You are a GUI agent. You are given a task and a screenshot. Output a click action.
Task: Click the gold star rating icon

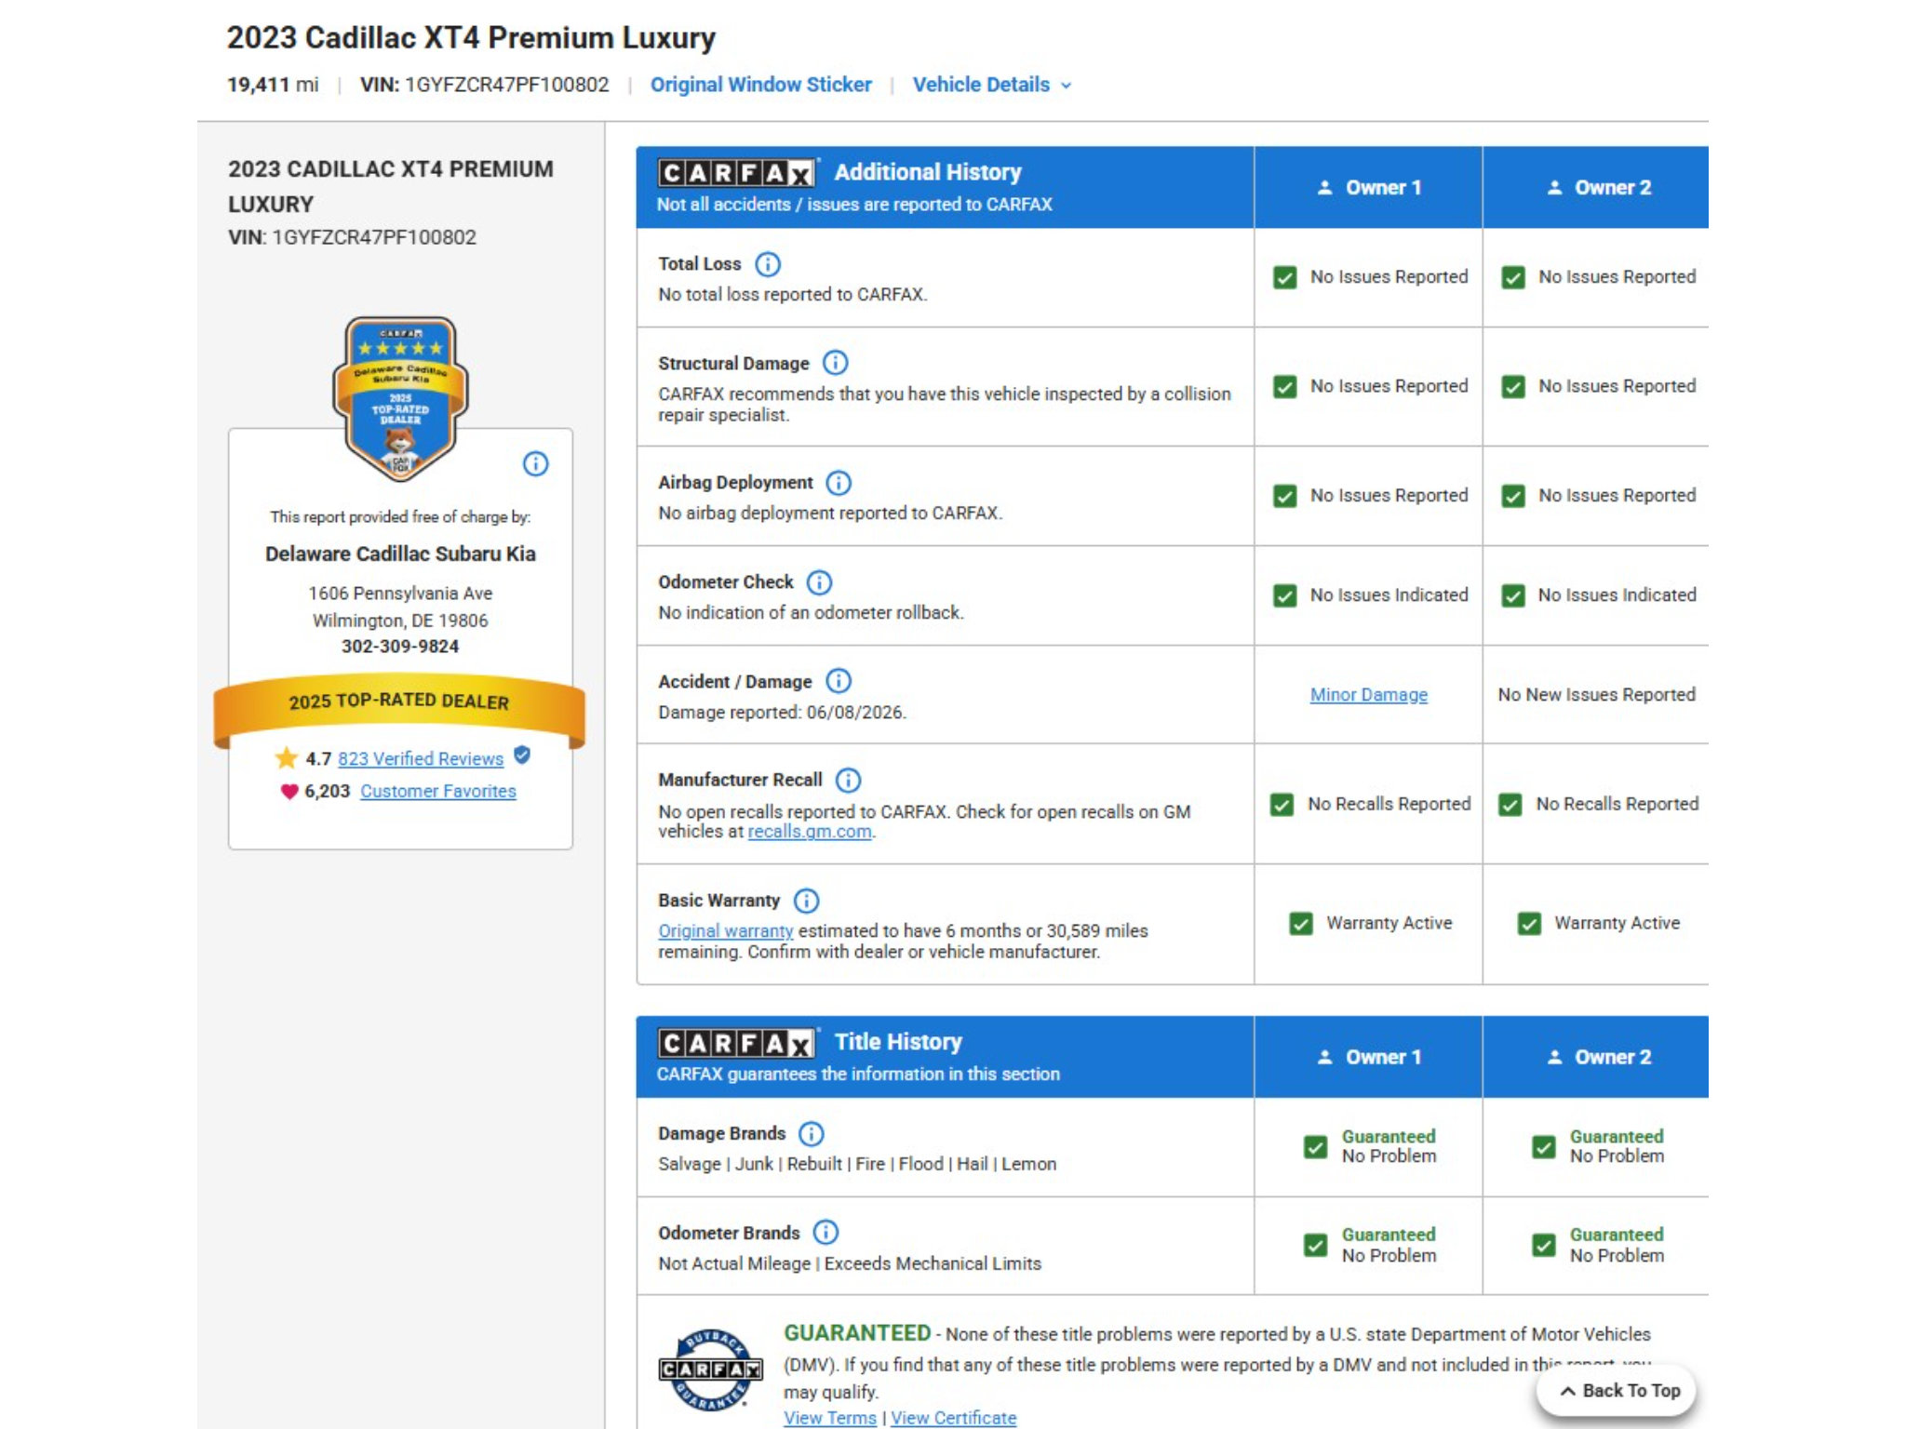[x=287, y=758]
